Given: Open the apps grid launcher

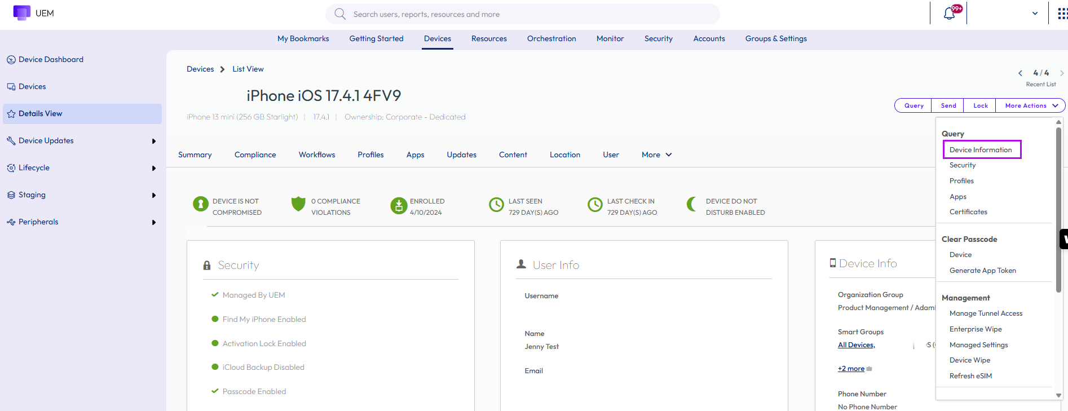Looking at the screenshot, I should 1062,14.
